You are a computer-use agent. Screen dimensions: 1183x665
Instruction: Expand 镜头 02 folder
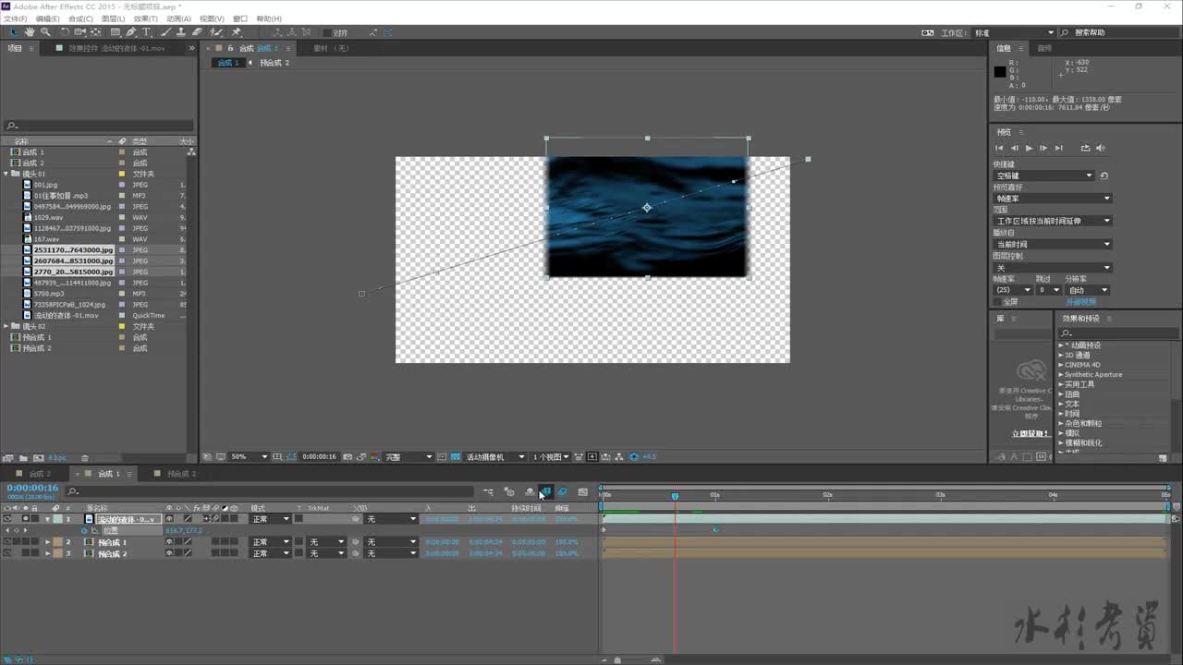pyautogui.click(x=6, y=326)
